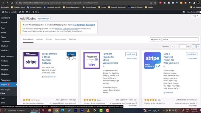Open Dashboard in WordPress sidebar
The height and width of the screenshot is (113, 201).
click(x=5, y=18)
